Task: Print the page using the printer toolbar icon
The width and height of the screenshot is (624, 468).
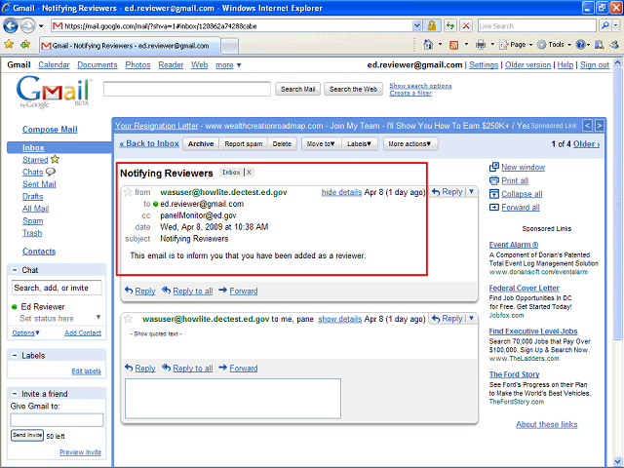Action: (x=481, y=45)
